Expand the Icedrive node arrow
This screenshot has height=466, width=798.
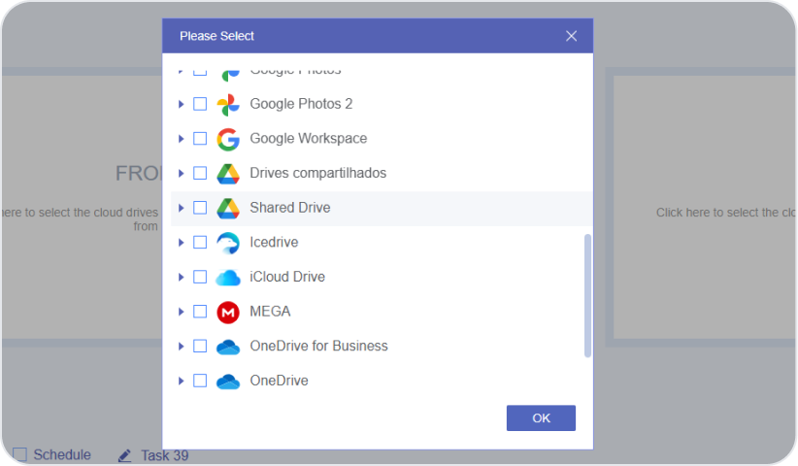point(181,243)
